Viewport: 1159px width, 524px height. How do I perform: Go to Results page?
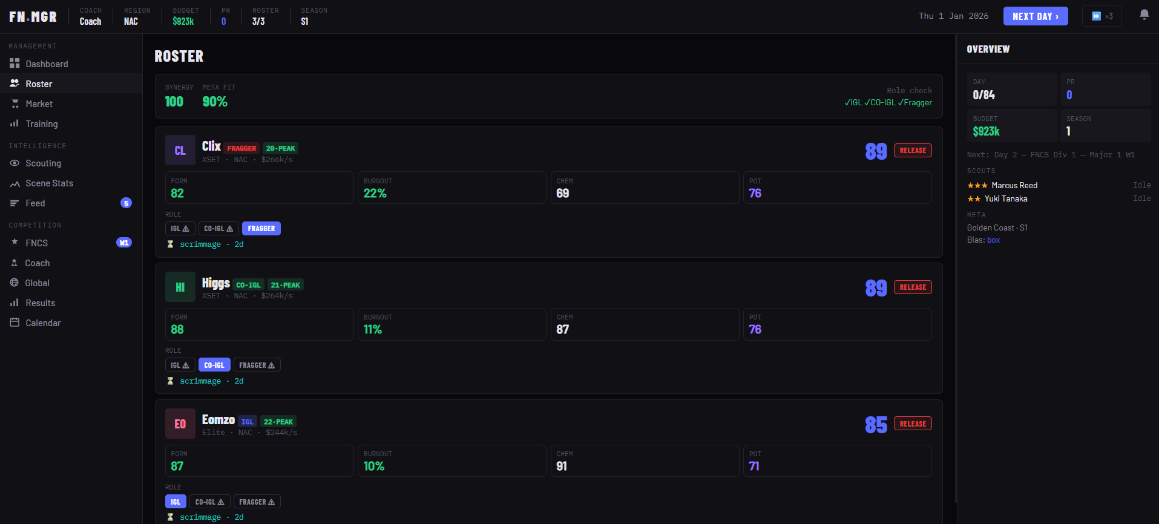point(40,303)
